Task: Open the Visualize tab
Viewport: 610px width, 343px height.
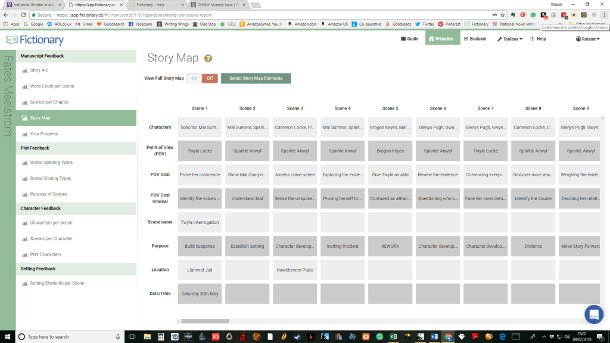Action: coord(443,39)
